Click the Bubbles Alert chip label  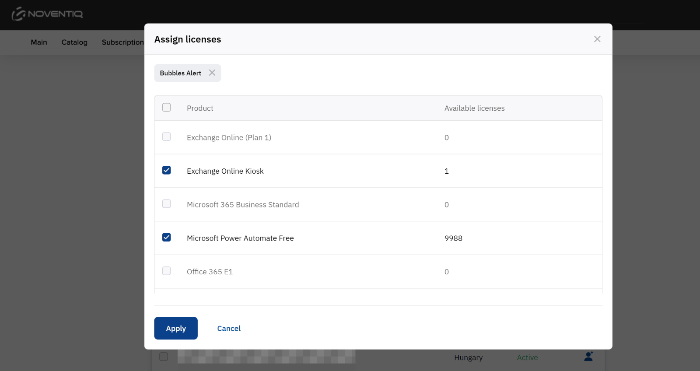point(180,73)
